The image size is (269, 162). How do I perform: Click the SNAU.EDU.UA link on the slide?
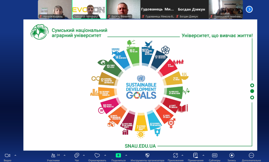(141, 146)
